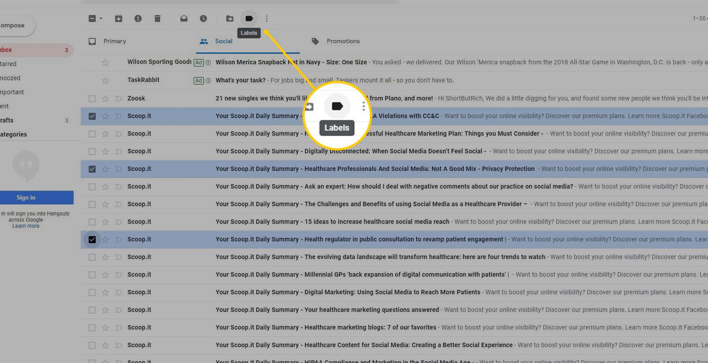Check the 15 ideas email checkbox
Image resolution: width=708 pixels, height=363 pixels.
pyautogui.click(x=92, y=222)
